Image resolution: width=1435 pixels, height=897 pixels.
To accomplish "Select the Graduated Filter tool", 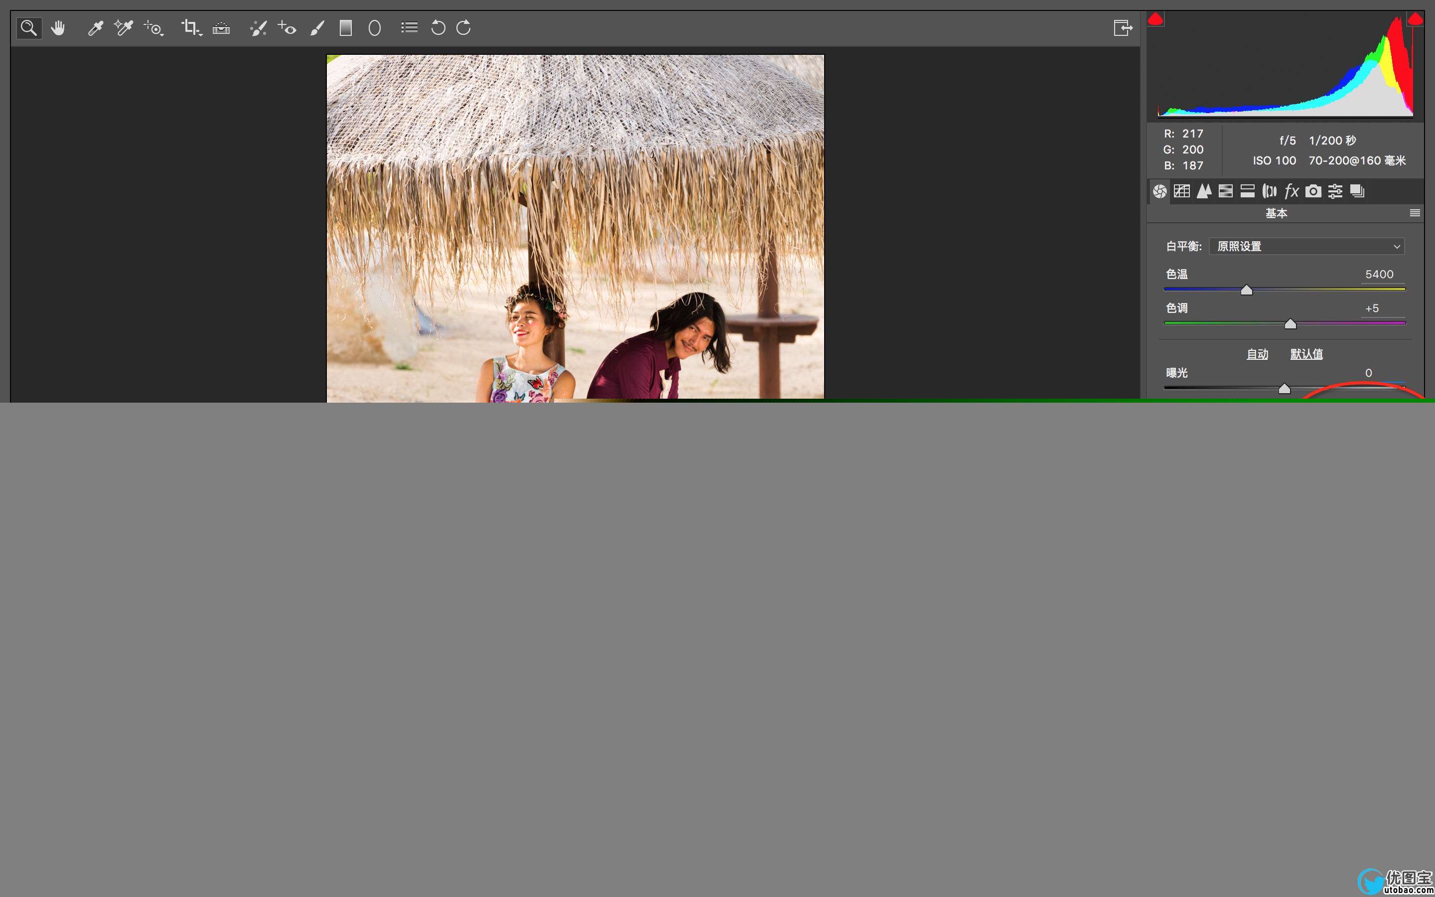I will tap(346, 28).
